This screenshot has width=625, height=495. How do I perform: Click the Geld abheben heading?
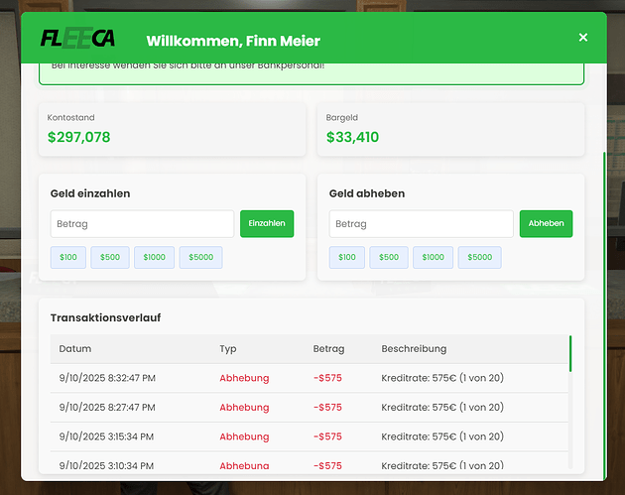[x=367, y=193]
